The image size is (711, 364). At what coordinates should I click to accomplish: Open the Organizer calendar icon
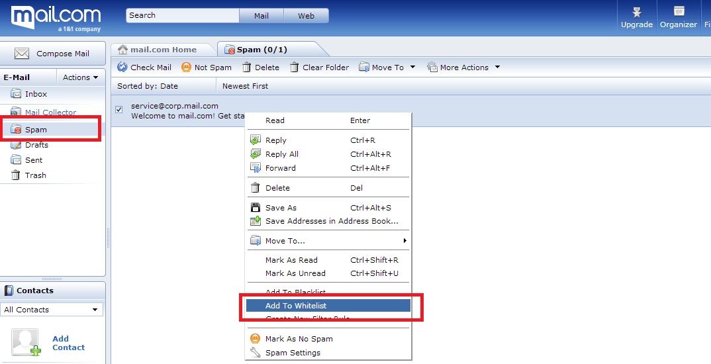point(679,11)
